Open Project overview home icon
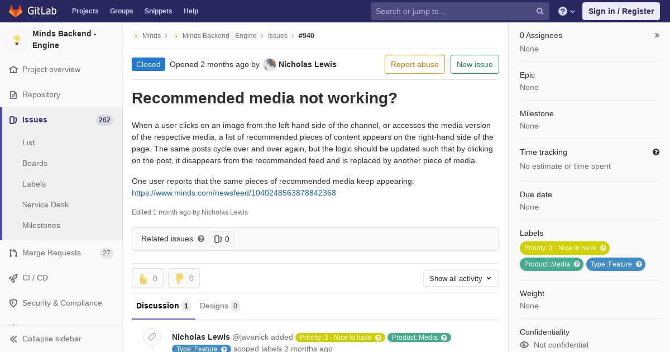670x352 pixels. [x=13, y=70]
